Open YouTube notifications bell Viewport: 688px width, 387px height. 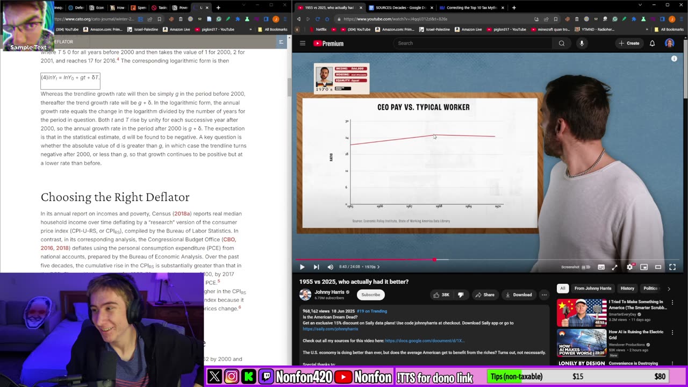pos(652,43)
